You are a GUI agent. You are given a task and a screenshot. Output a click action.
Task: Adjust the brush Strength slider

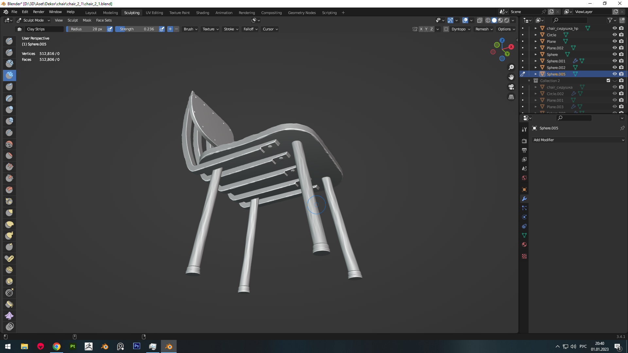137,29
